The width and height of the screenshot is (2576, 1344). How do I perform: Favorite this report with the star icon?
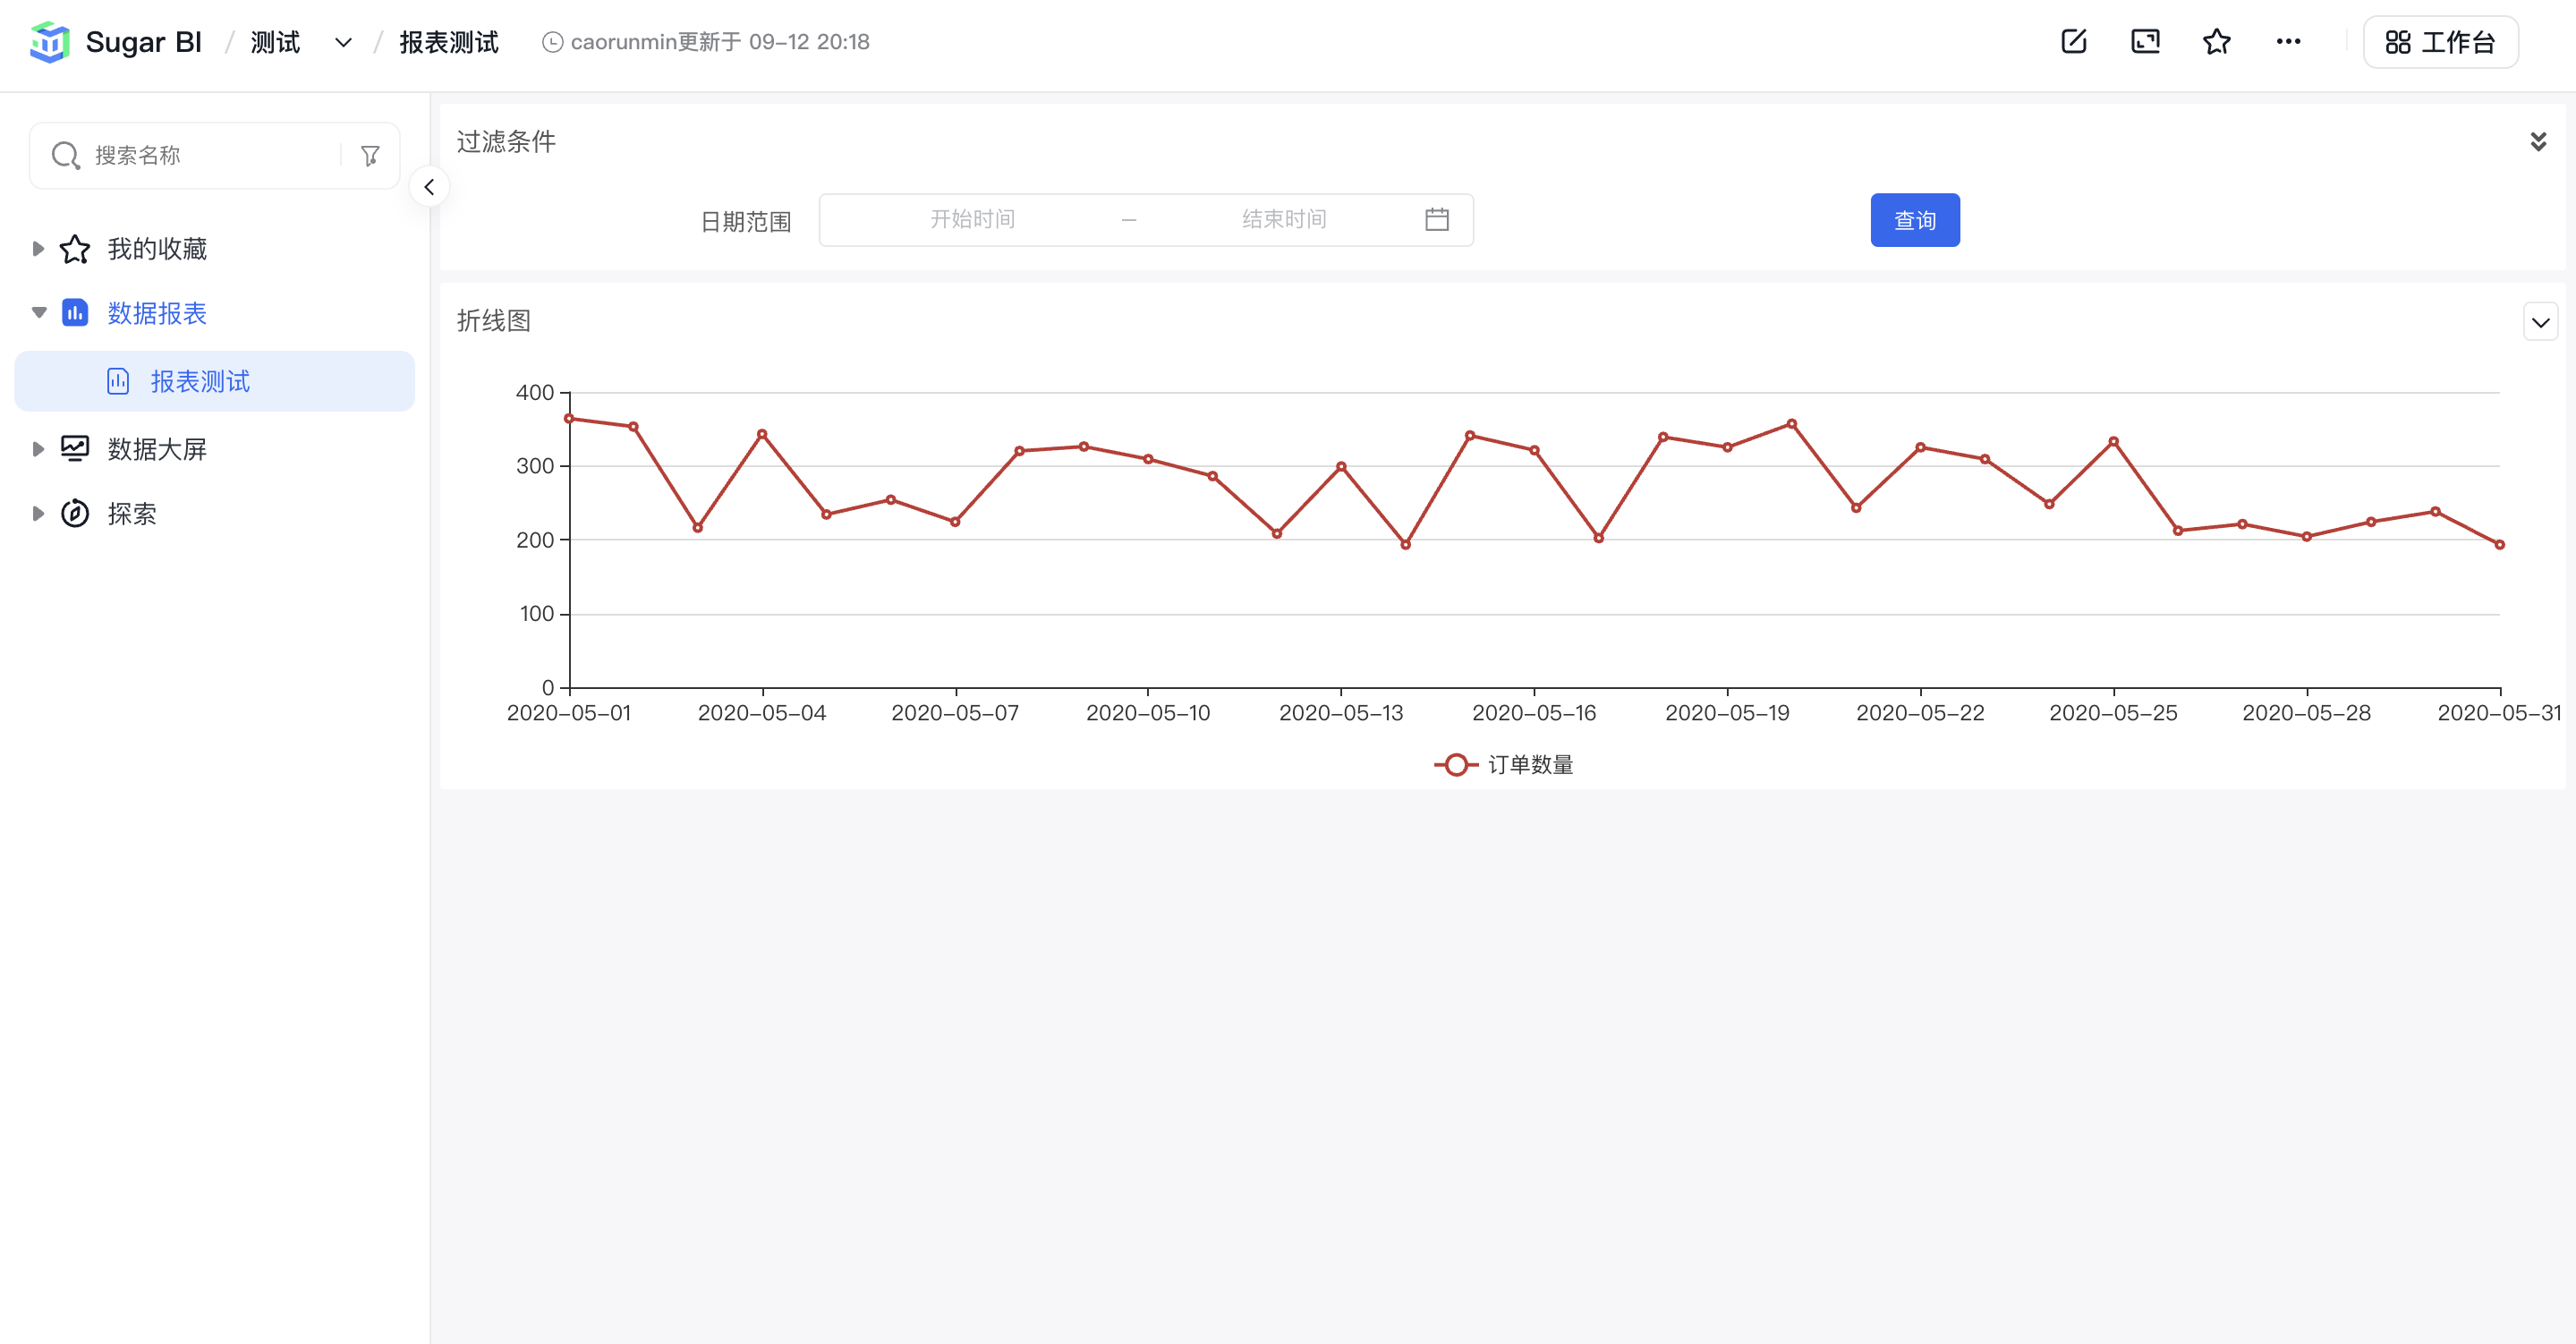point(2217,41)
